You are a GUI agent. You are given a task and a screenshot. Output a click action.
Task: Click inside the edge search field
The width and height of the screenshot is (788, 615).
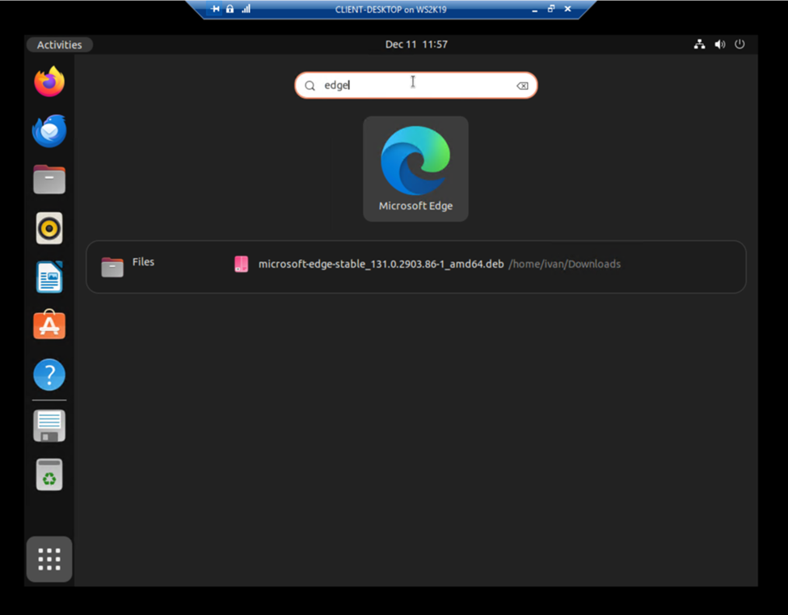pyautogui.click(x=416, y=86)
